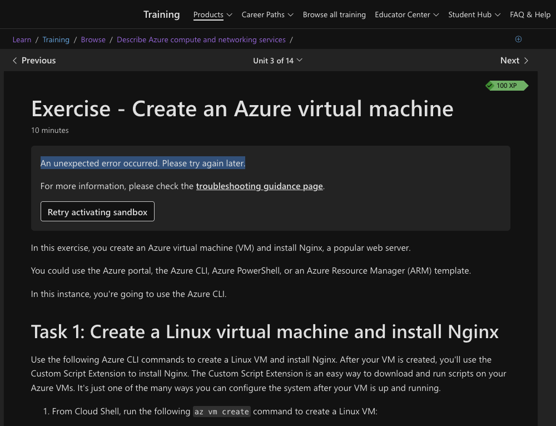Screen dimensions: 556x426
Task: Go to the Previous unit
Action: (34, 61)
